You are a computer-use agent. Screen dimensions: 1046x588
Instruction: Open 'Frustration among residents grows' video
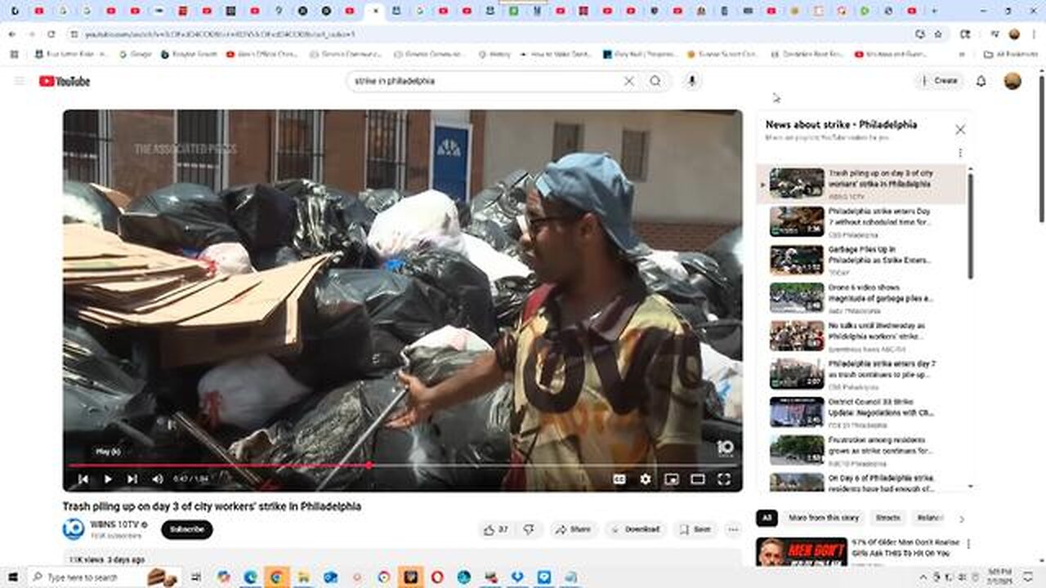[x=861, y=450]
